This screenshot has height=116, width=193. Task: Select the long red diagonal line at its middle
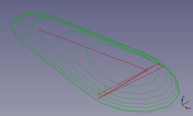coord(93,50)
